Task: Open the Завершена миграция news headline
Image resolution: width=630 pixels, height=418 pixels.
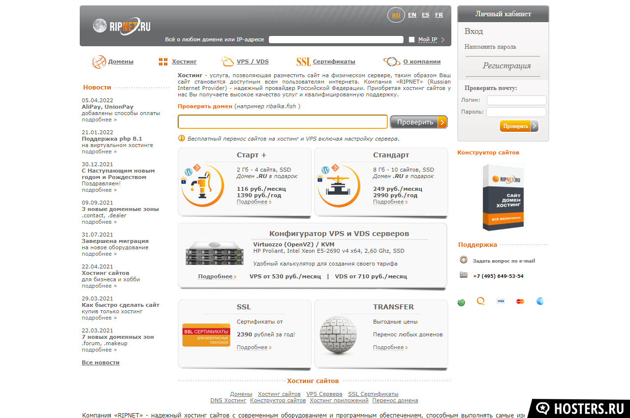Action: tap(115, 241)
